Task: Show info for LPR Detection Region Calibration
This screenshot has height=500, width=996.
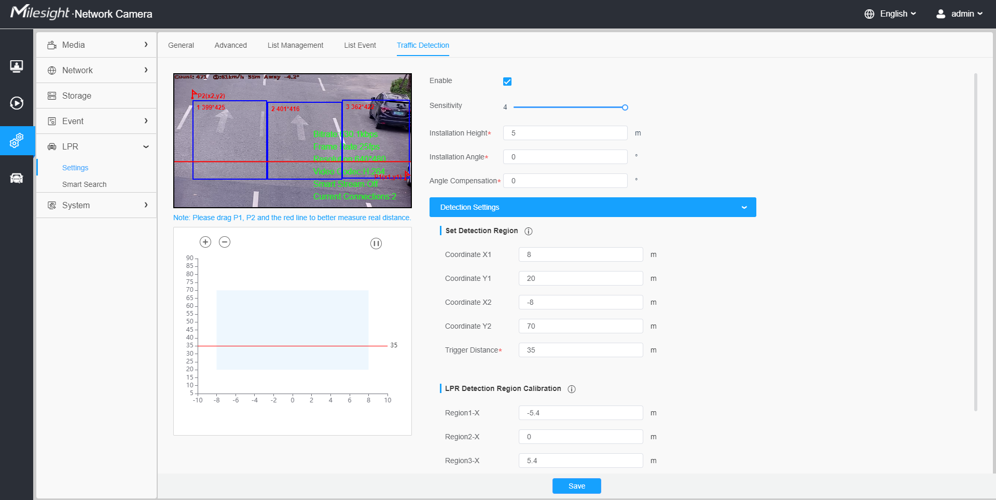Action: tap(572, 389)
